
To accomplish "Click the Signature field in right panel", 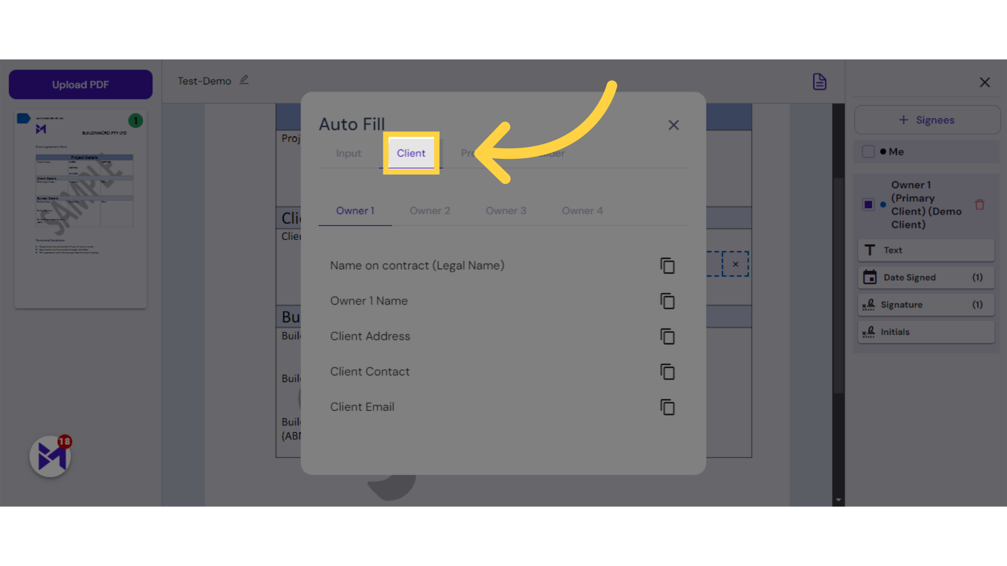I will (x=924, y=304).
